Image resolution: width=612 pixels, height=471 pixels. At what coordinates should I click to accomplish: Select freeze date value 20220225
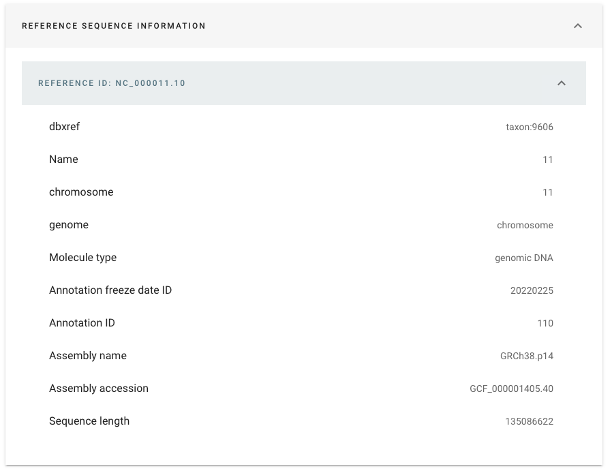pos(532,291)
